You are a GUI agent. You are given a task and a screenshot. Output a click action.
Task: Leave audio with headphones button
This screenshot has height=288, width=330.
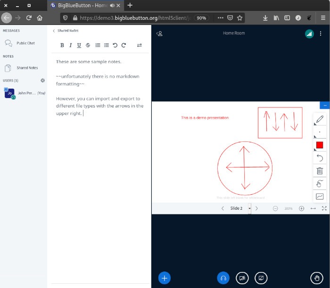coord(223,278)
